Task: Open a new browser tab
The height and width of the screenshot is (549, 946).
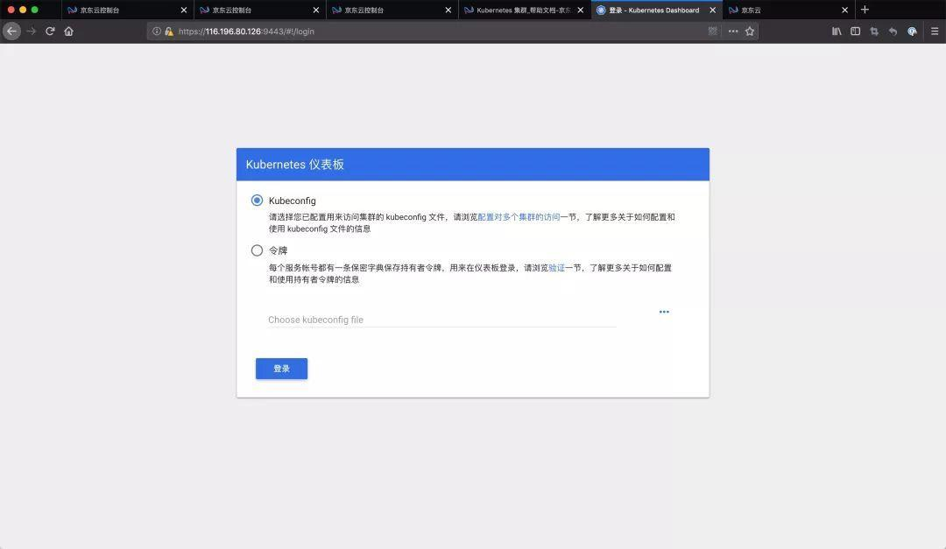Action: (x=865, y=10)
